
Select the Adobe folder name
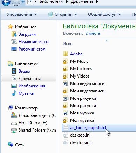click(76, 54)
